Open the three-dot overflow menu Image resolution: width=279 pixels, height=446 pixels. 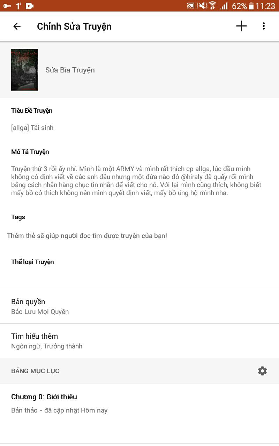click(264, 26)
